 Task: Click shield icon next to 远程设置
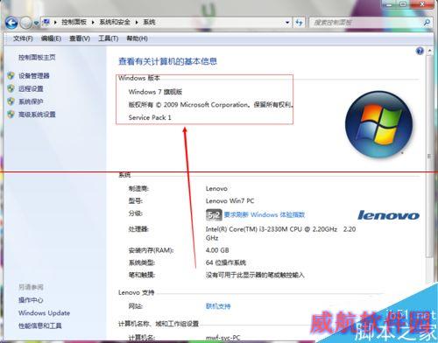(11, 88)
